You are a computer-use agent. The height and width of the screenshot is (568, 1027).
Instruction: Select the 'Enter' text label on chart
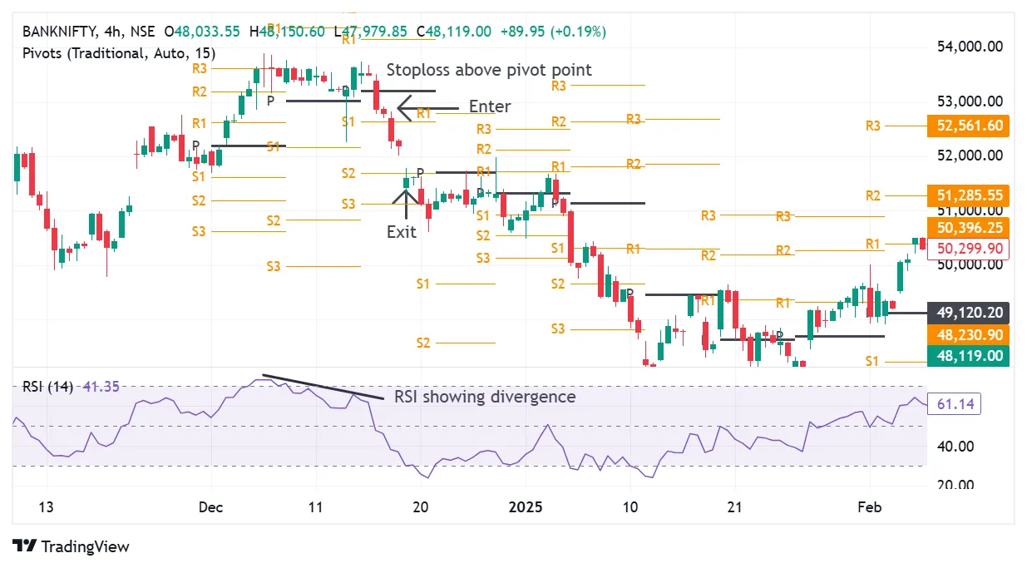490,106
